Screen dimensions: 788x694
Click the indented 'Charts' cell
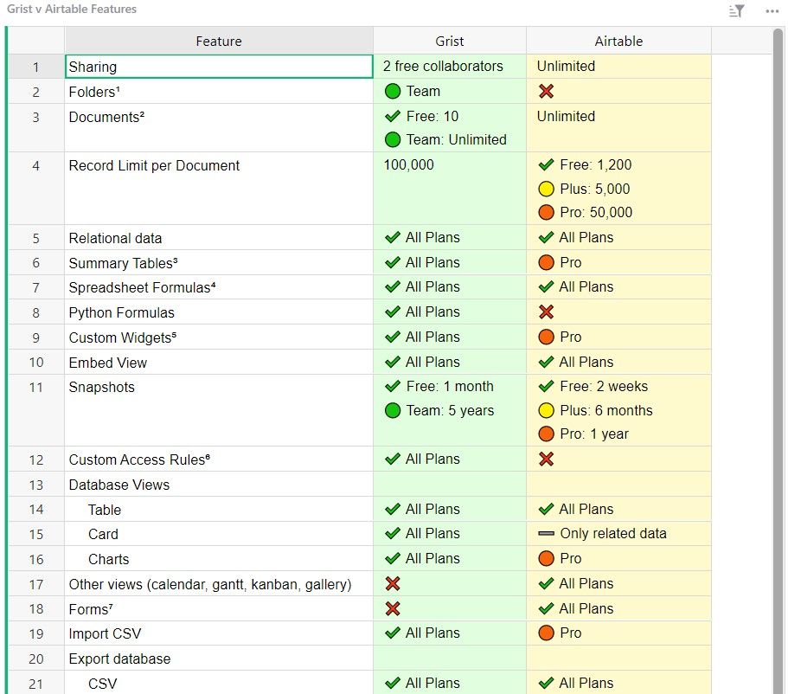219,559
